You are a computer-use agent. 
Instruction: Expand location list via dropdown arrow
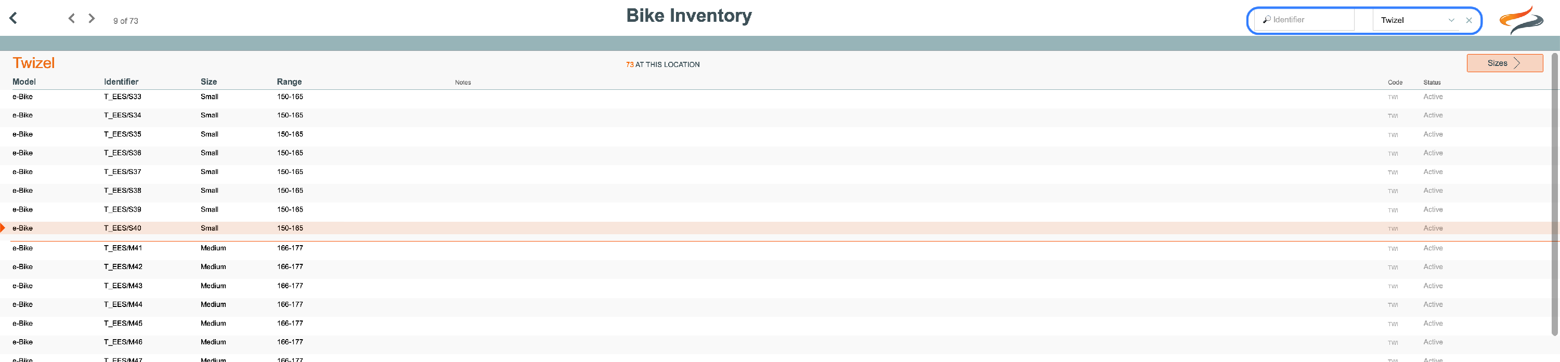[x=1451, y=20]
